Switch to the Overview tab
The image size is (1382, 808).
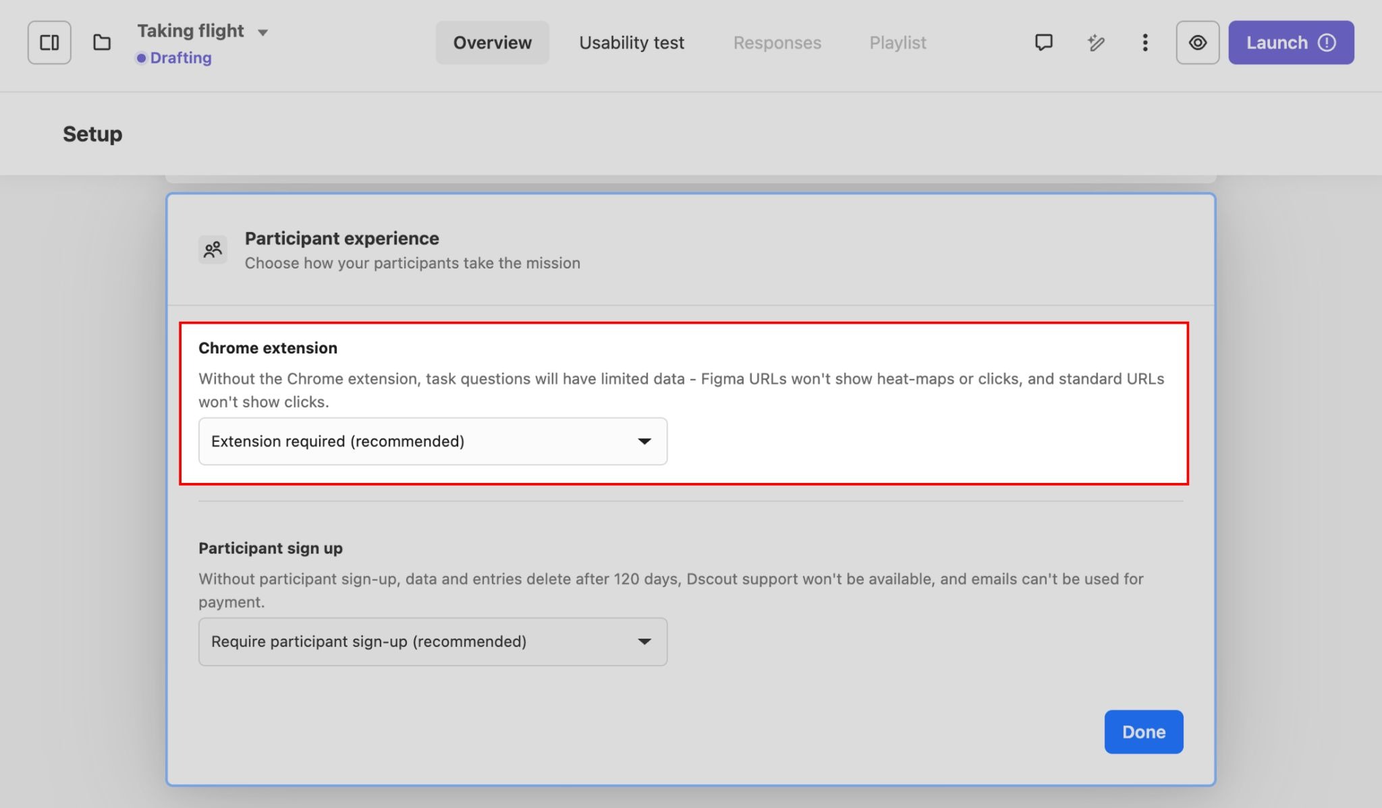tap(492, 42)
